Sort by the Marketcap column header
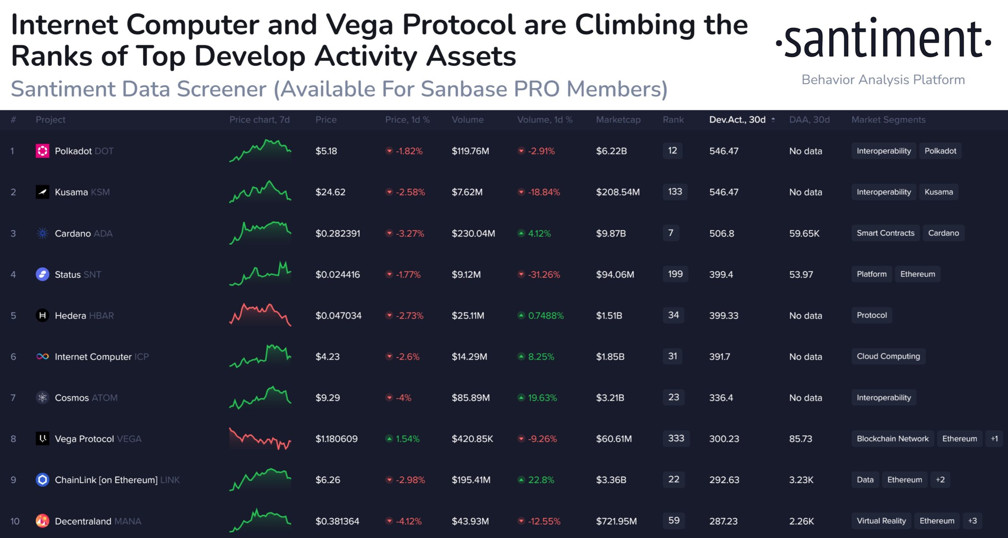The width and height of the screenshot is (1008, 538). click(x=618, y=120)
